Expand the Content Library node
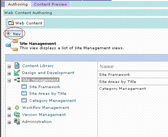 point(9,66)
